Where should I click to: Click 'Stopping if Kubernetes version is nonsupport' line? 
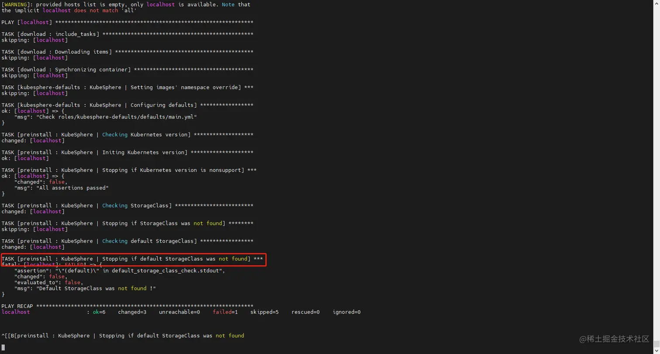pyautogui.click(x=129, y=170)
